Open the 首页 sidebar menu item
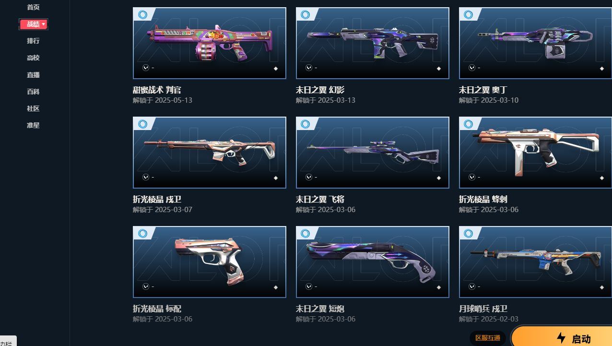The image size is (612, 346). pos(33,7)
